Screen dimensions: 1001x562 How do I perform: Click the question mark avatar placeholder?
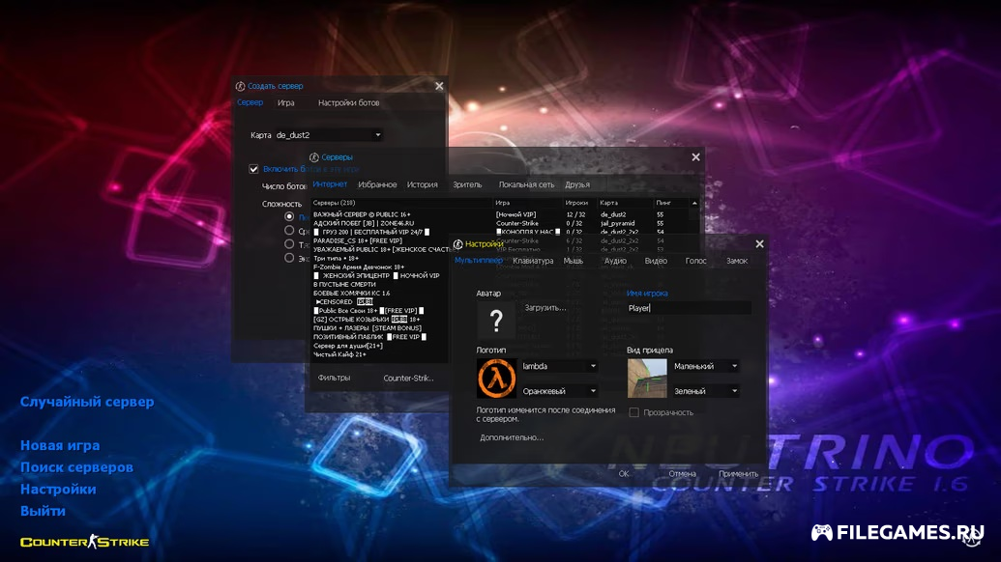[x=496, y=320]
